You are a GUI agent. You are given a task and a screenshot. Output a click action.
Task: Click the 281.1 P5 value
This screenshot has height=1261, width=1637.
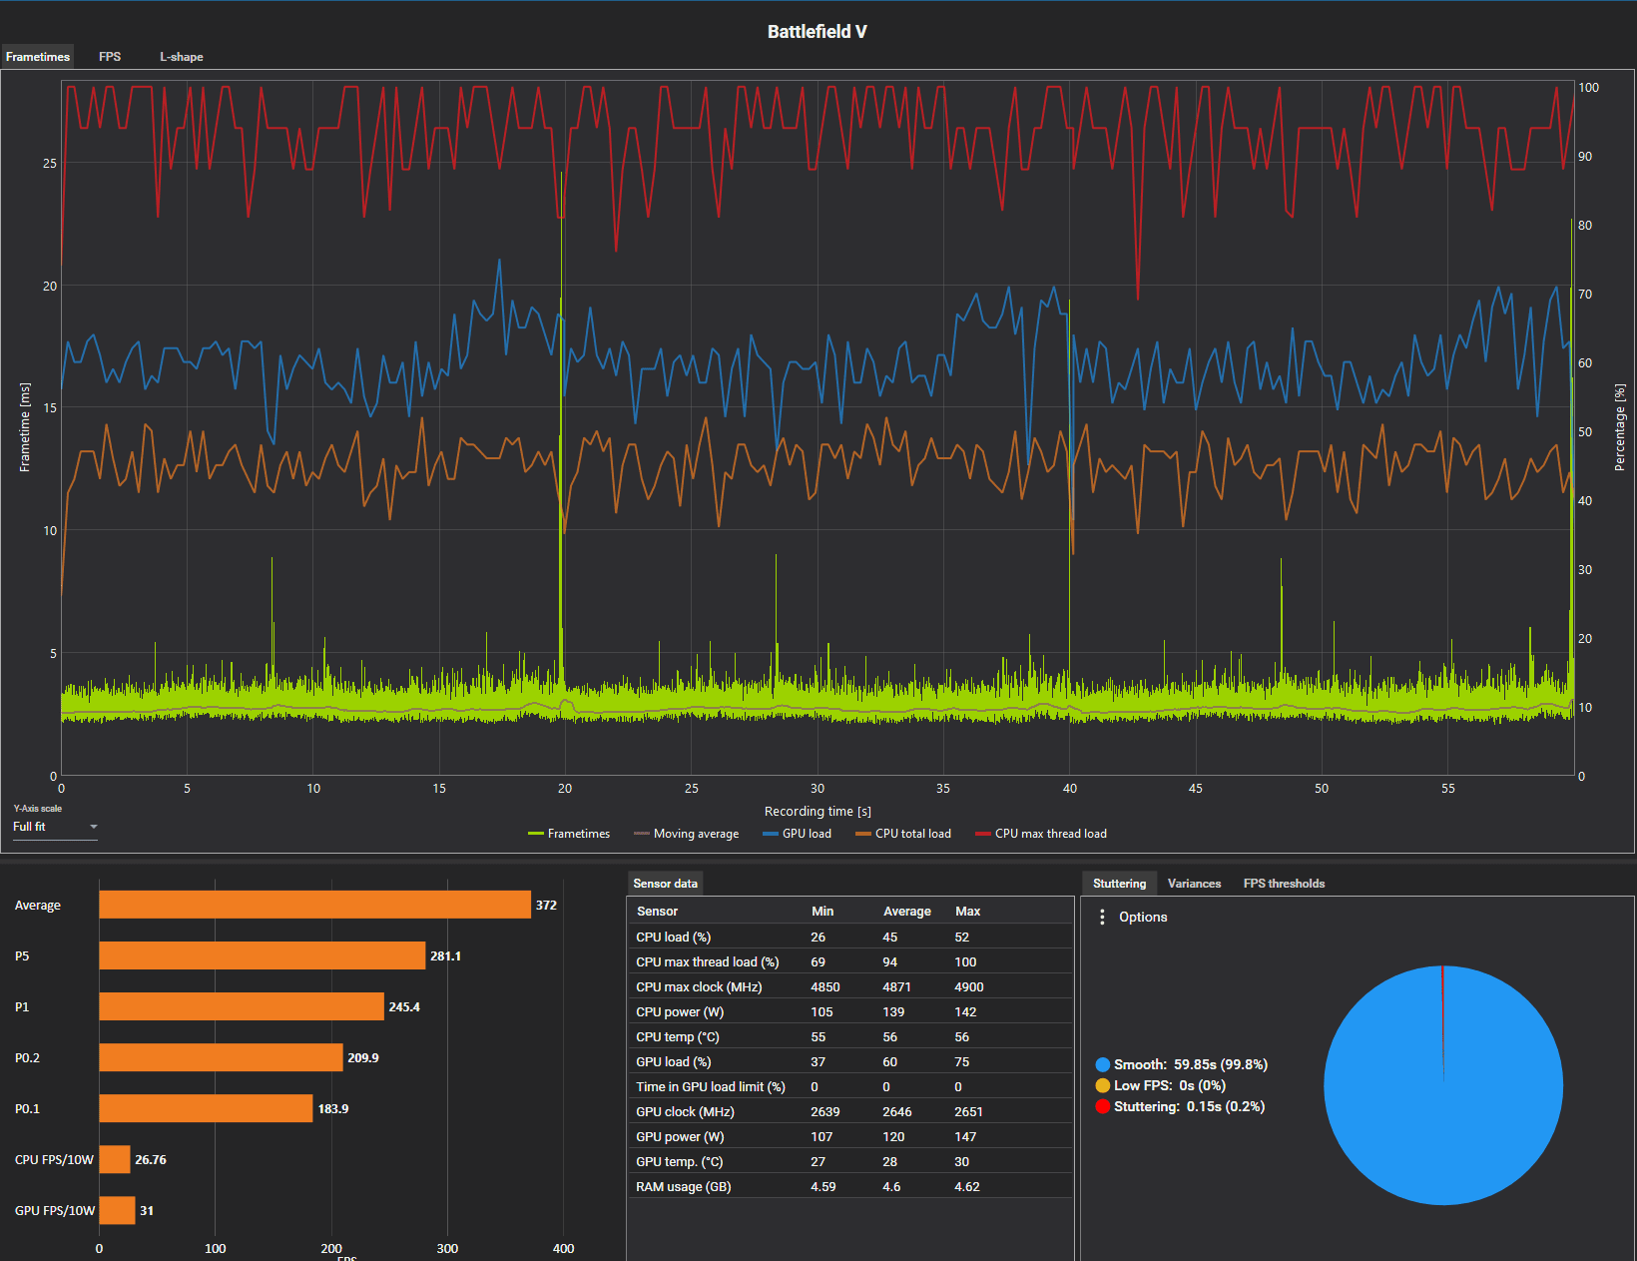[x=445, y=956]
